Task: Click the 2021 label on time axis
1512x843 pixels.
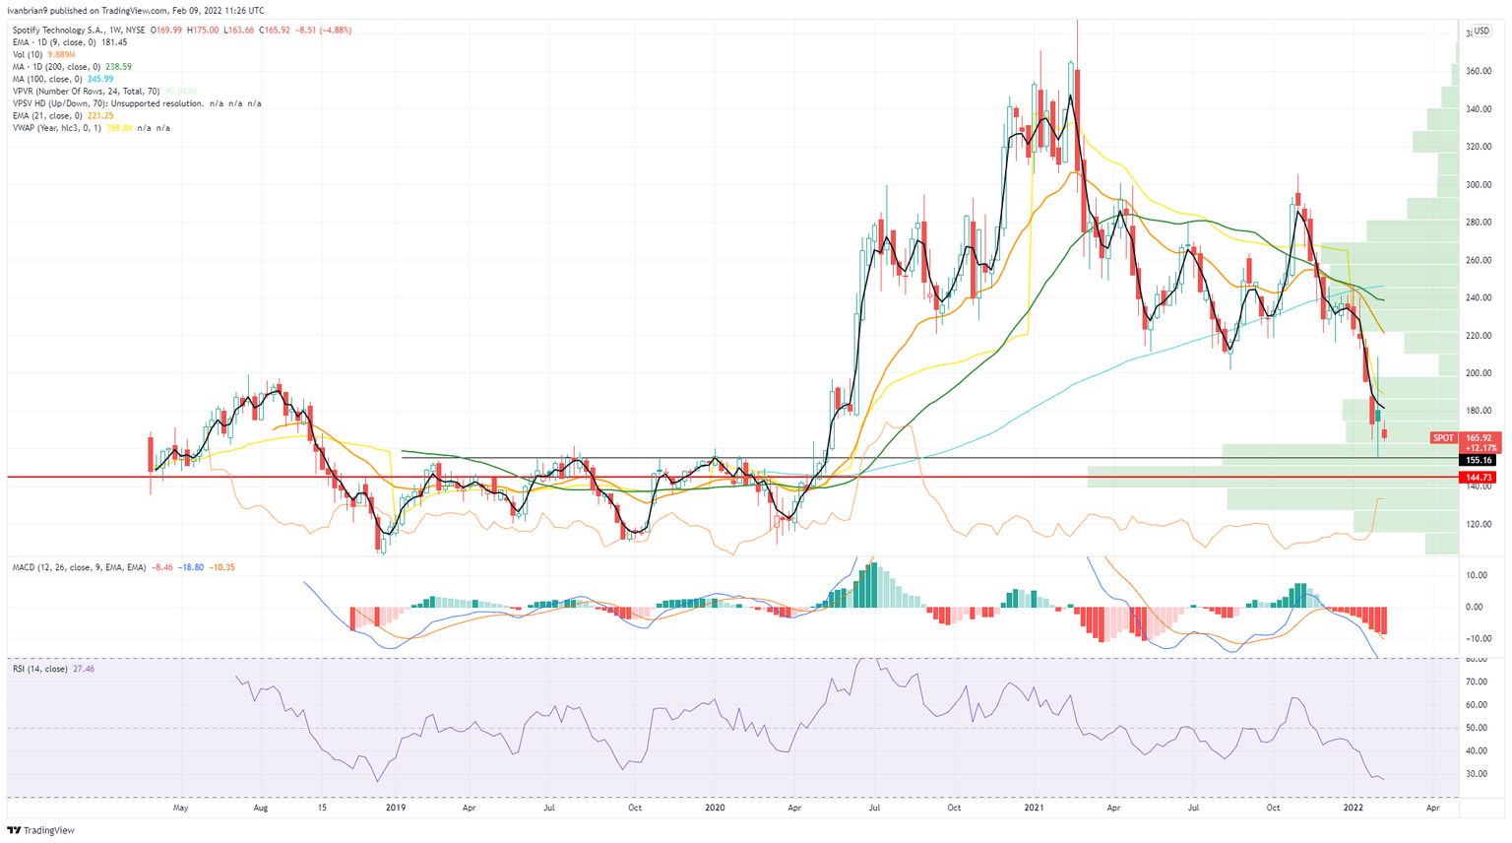Action: (x=1035, y=808)
